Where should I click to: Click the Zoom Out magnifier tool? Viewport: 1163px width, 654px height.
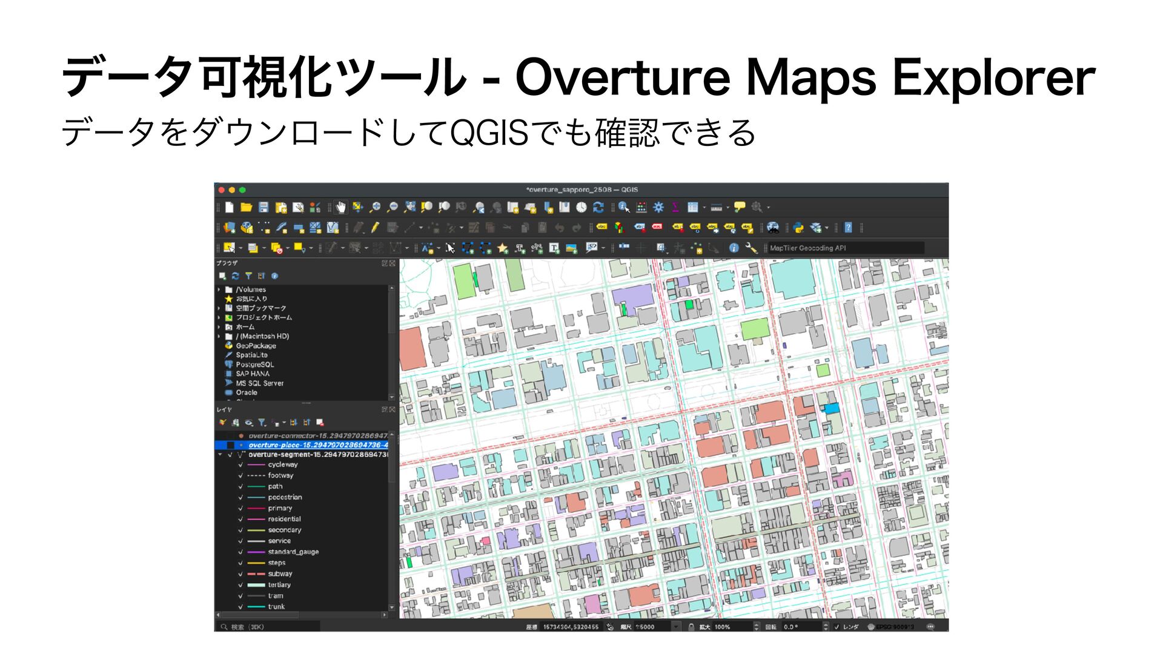coord(393,208)
